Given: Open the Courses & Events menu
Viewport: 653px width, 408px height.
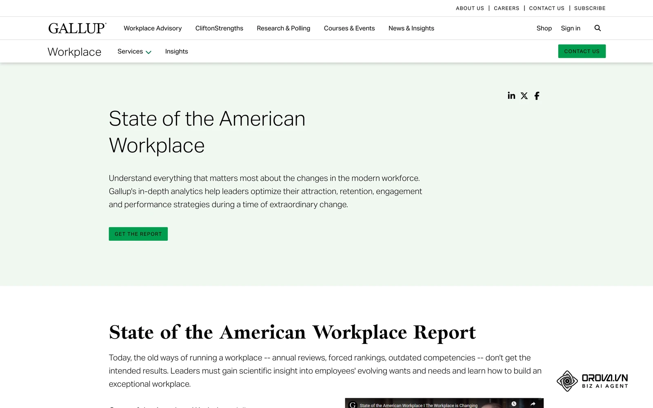Looking at the screenshot, I should click(x=349, y=28).
